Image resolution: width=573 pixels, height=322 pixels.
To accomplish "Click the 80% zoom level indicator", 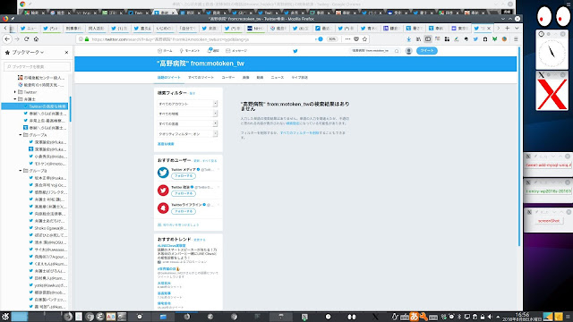I will point(332,39).
